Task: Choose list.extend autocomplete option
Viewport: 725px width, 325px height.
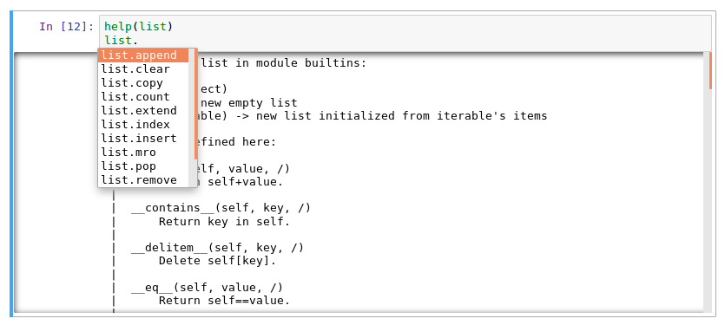Action: [143, 111]
